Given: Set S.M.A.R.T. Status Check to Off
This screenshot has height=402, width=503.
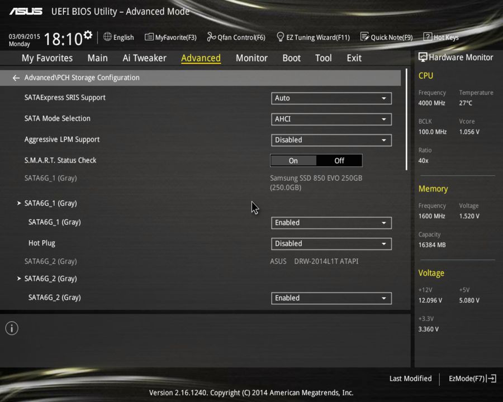Looking at the screenshot, I should click(339, 160).
